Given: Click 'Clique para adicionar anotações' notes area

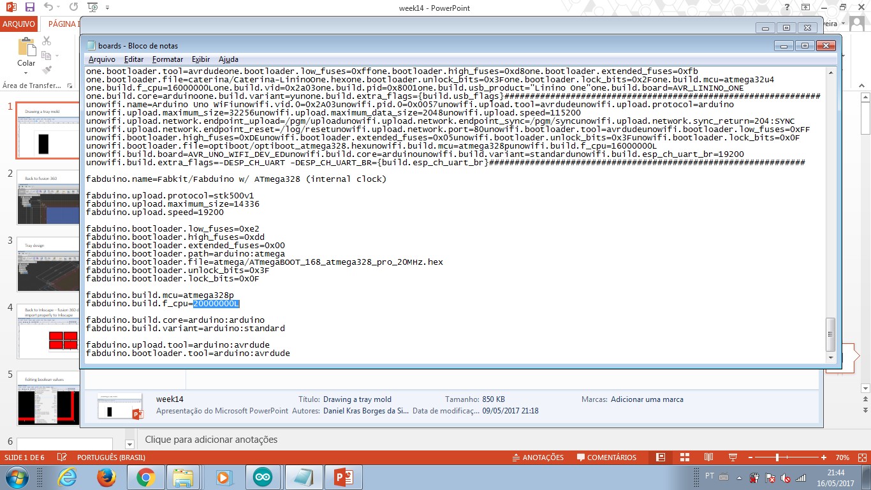Looking at the screenshot, I should pos(212,440).
